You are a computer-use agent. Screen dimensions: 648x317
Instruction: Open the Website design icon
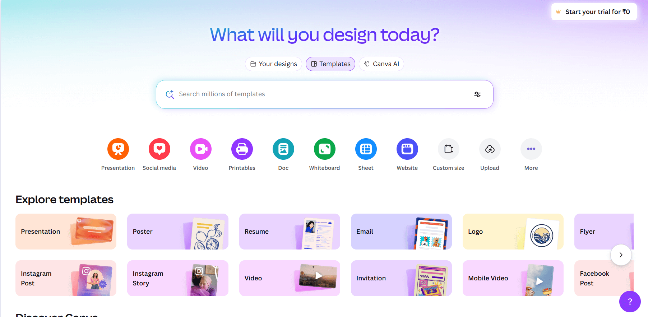click(x=407, y=149)
